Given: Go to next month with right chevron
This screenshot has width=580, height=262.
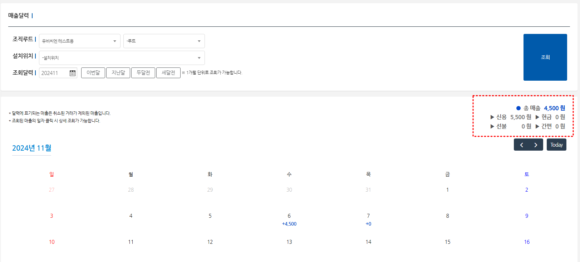Looking at the screenshot, I should [536, 145].
